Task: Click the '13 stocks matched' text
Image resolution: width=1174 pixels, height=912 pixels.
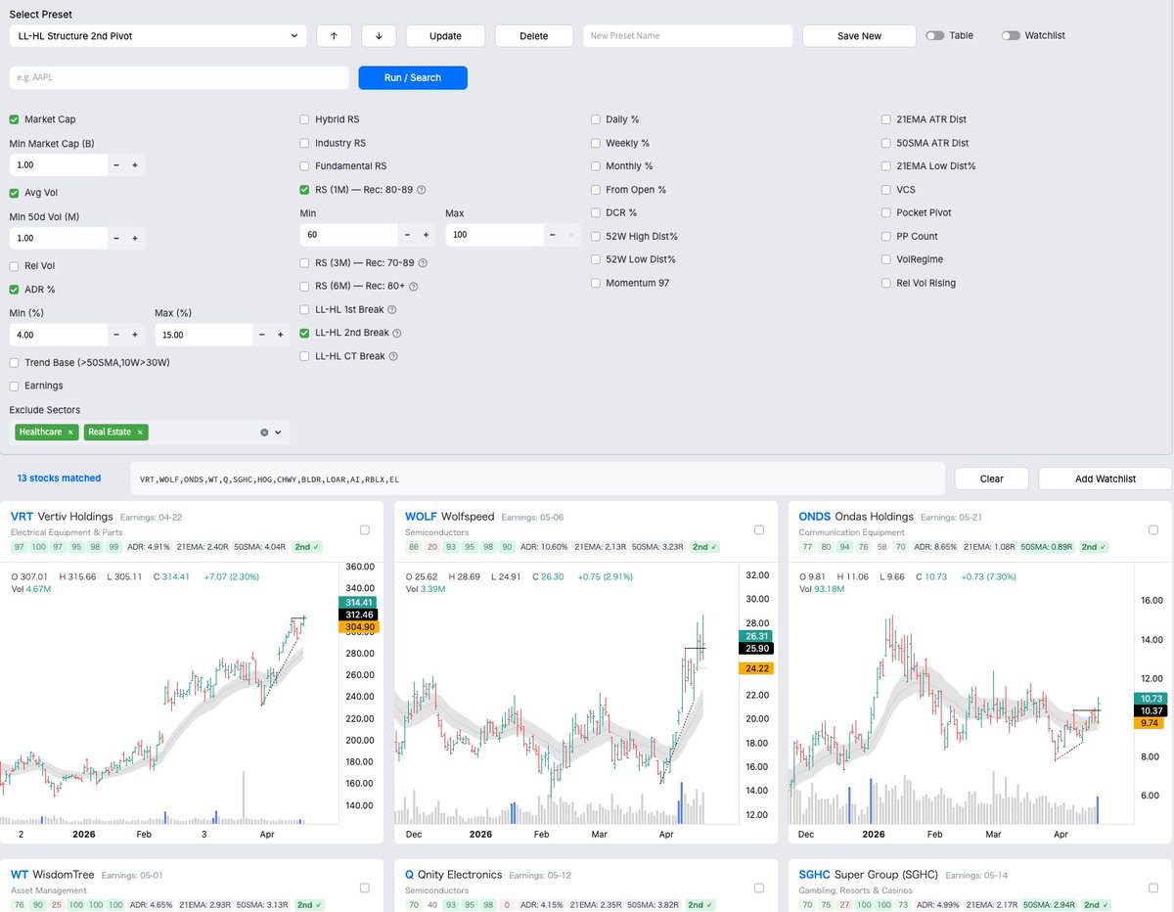Action: pyautogui.click(x=59, y=479)
